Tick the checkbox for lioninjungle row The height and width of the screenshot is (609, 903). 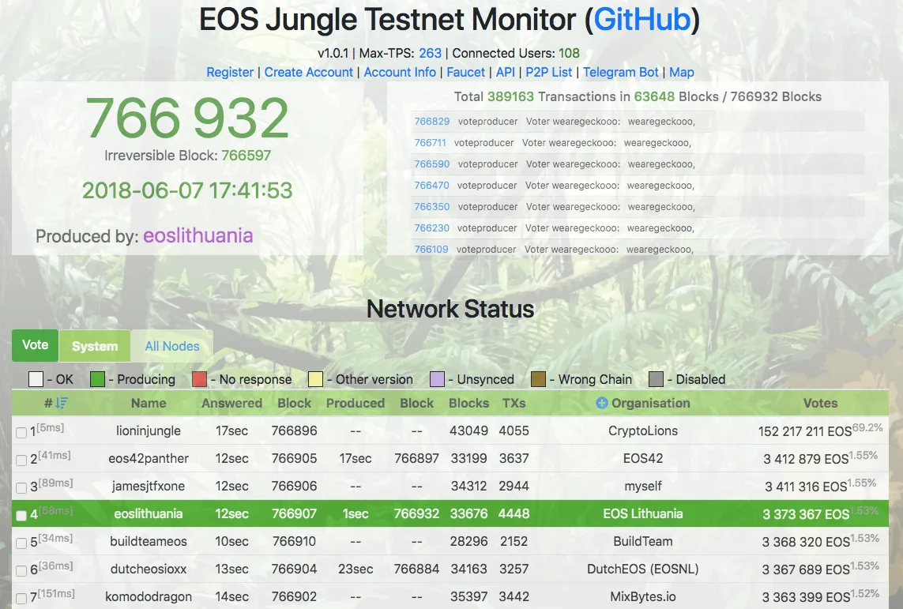tap(21, 432)
